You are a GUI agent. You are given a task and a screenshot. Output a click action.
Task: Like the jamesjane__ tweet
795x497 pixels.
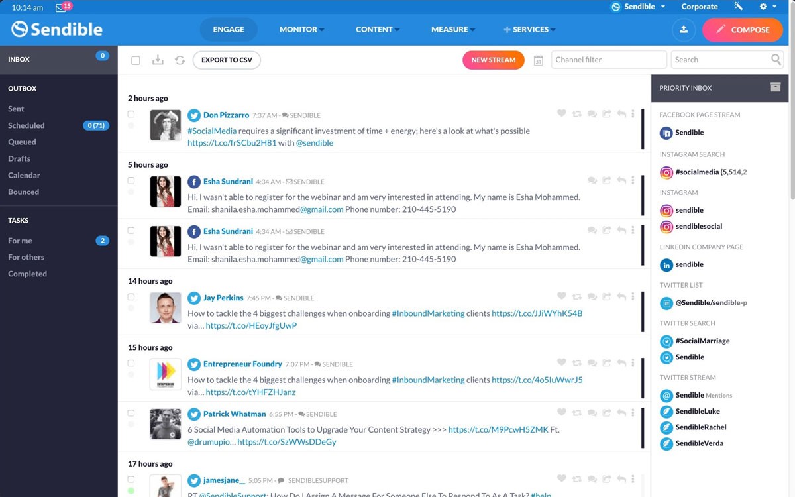[x=562, y=479]
